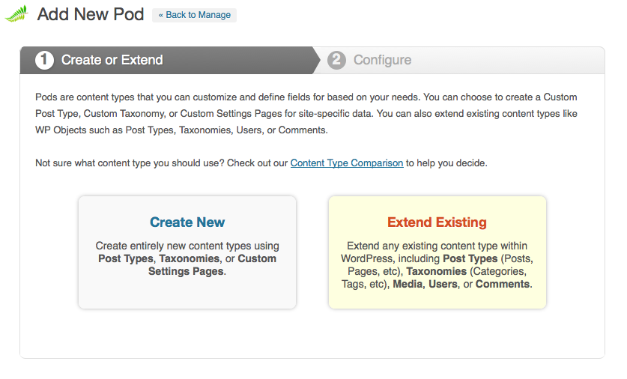
Task: Click the green Pods leaf logo
Action: click(16, 14)
